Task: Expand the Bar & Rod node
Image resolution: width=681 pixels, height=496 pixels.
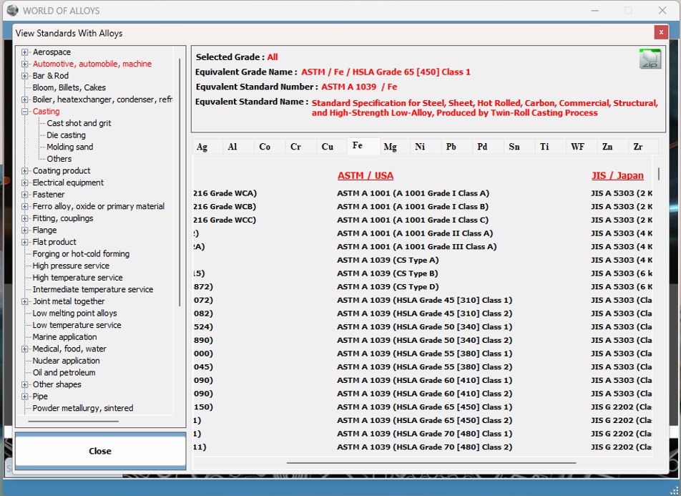Action: click(x=25, y=76)
